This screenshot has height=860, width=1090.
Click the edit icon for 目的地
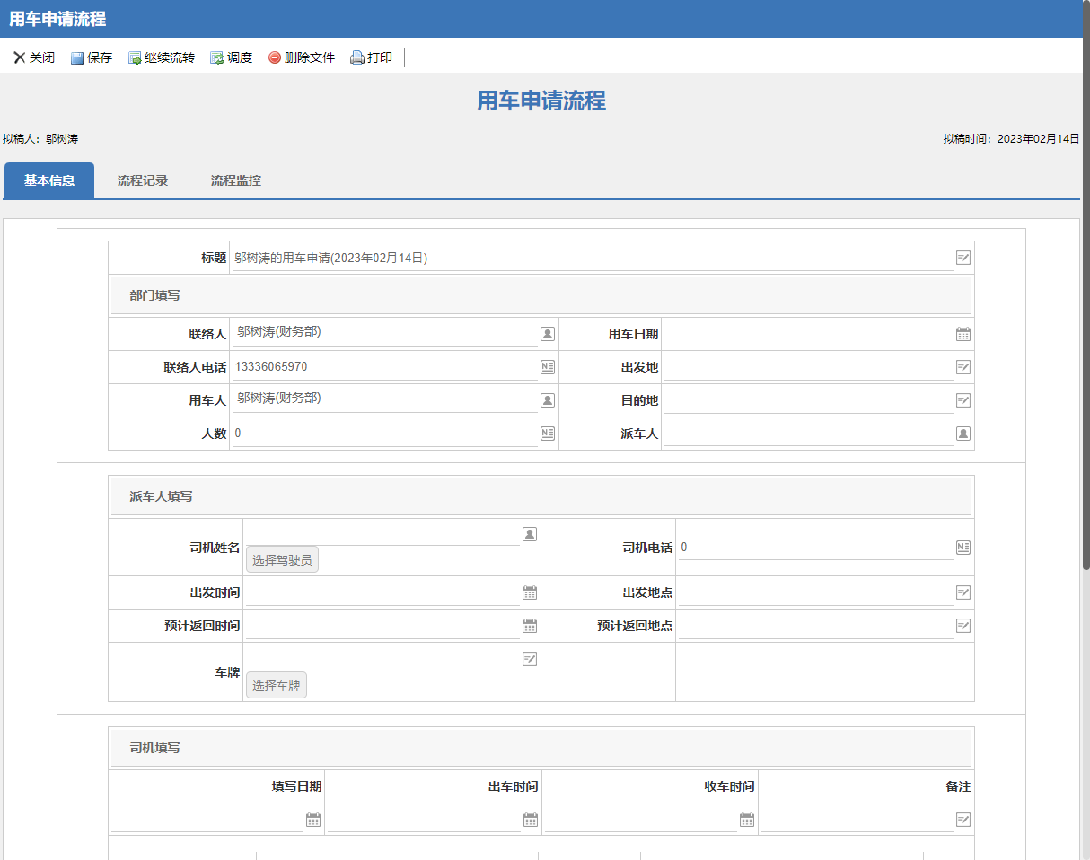(963, 400)
